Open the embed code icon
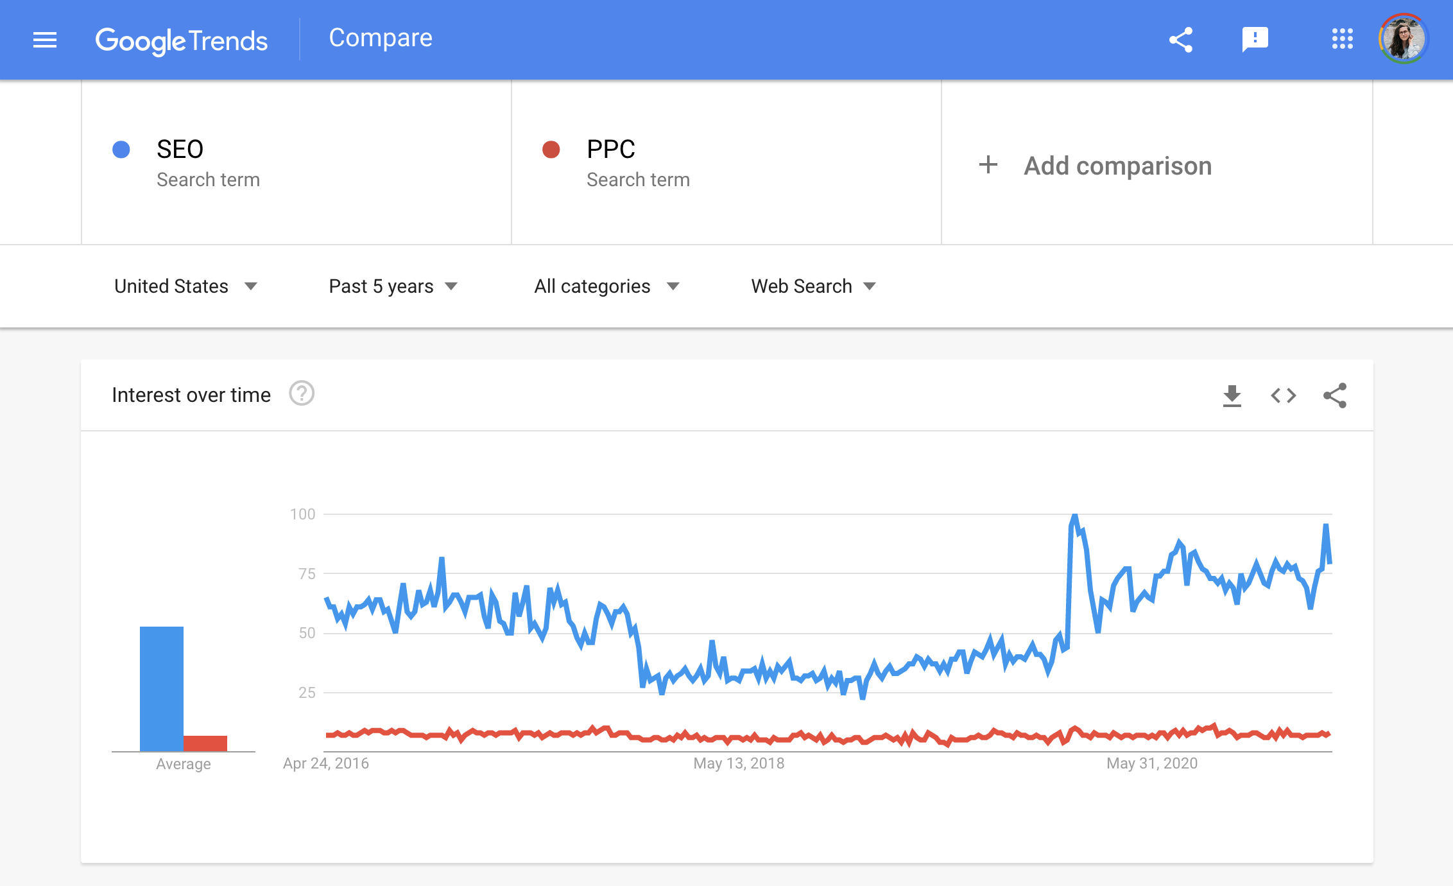Viewport: 1453px width, 886px height. tap(1284, 395)
